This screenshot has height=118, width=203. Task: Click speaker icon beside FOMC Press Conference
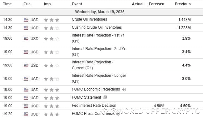point(118,114)
